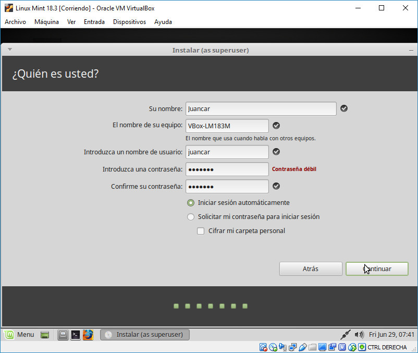Click the VirtualBox CPU features indicator
This screenshot has height=353, width=418.
point(342,347)
